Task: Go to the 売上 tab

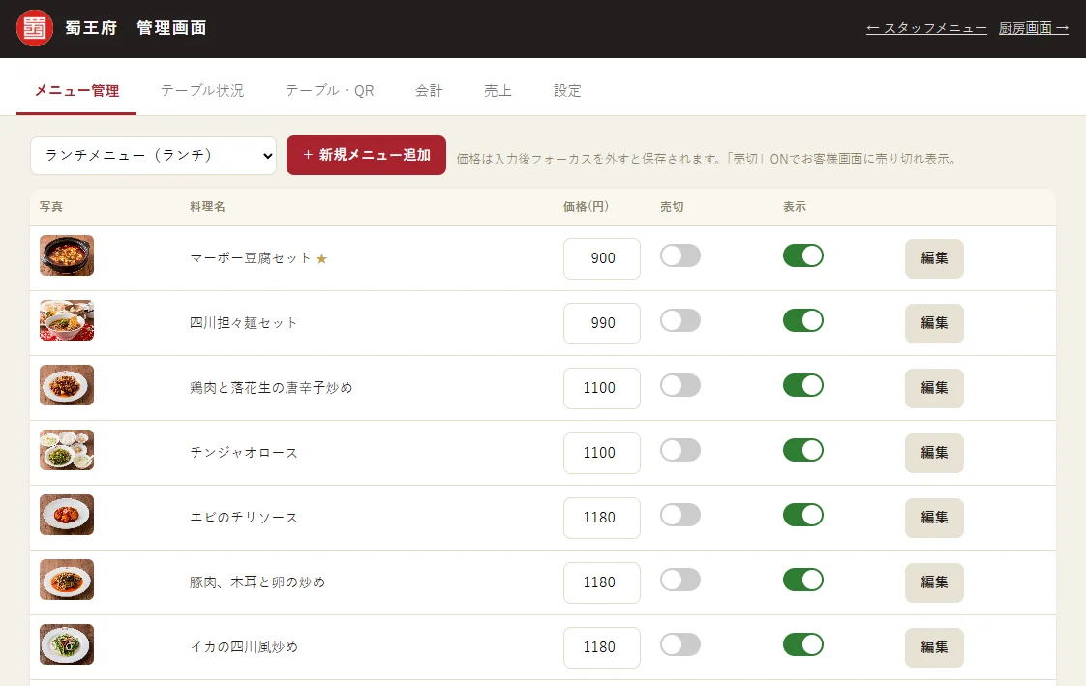Action: tap(498, 91)
